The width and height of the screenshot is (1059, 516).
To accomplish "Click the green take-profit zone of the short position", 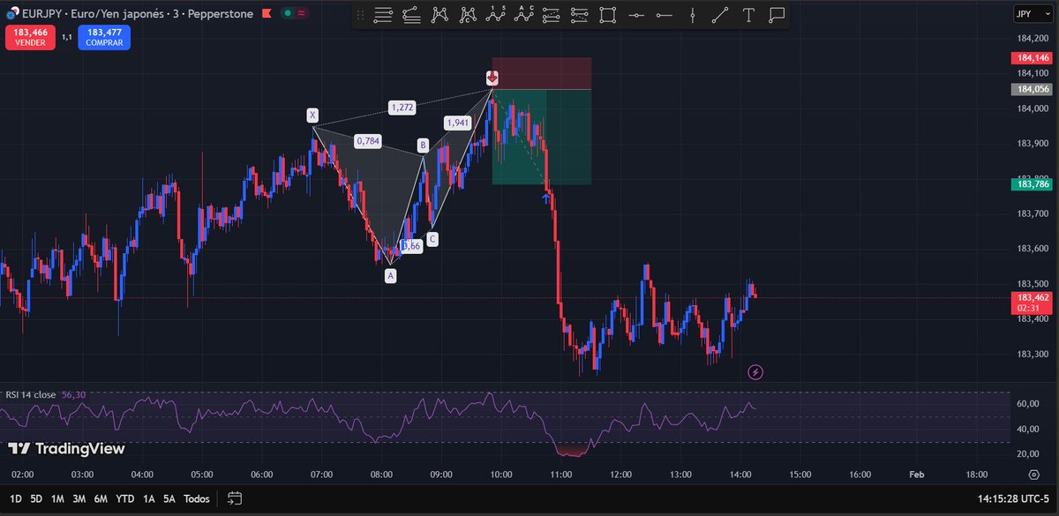I will coord(541,137).
